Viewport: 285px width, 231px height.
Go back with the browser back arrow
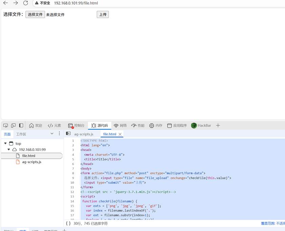pyautogui.click(x=6, y=3)
